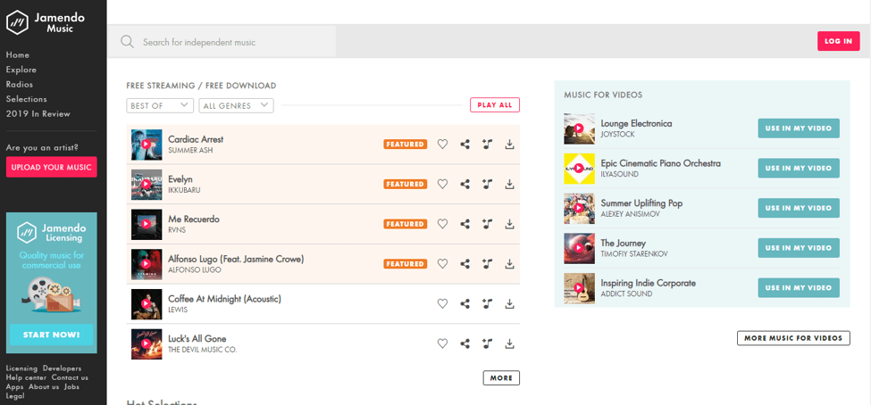Focus the search for independent music field
The image size is (871, 405).
tap(221, 42)
